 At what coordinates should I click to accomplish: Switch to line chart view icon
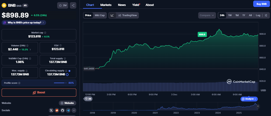(x=112, y=15)
